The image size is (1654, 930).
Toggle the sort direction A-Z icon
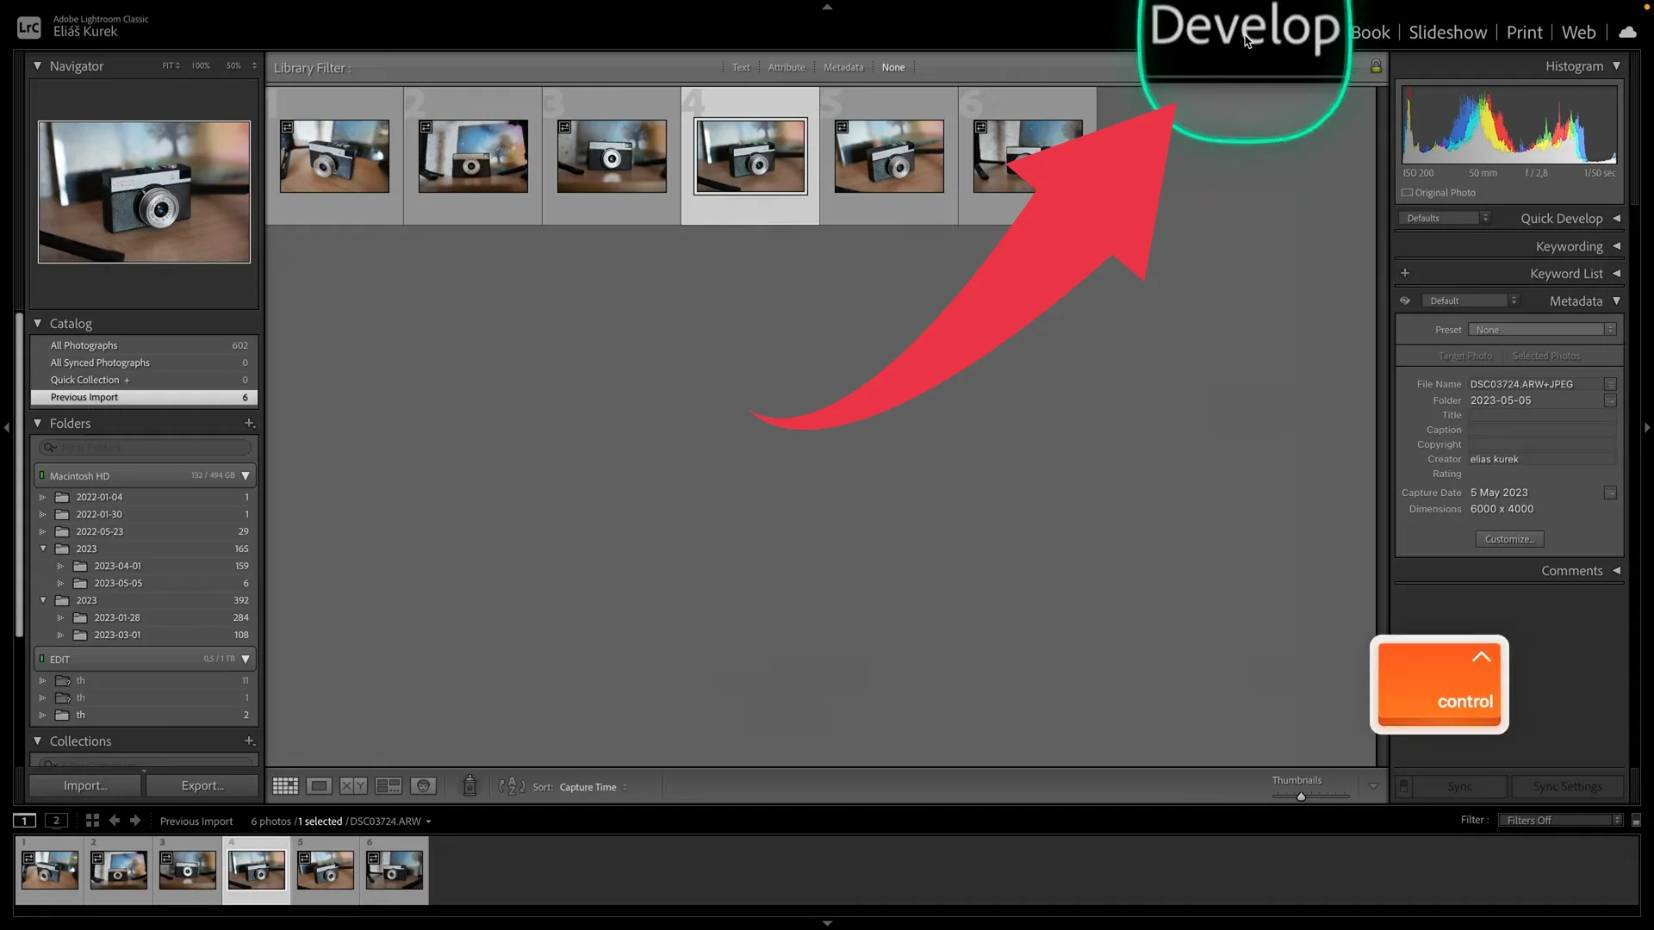pyautogui.click(x=510, y=786)
